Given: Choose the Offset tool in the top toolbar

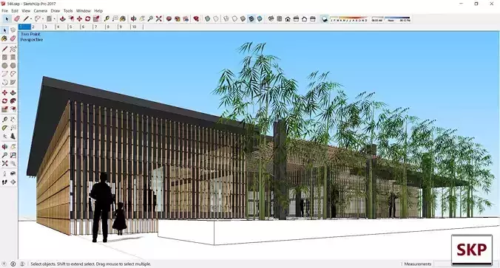Looking at the screenshot, I should [x=71, y=18].
